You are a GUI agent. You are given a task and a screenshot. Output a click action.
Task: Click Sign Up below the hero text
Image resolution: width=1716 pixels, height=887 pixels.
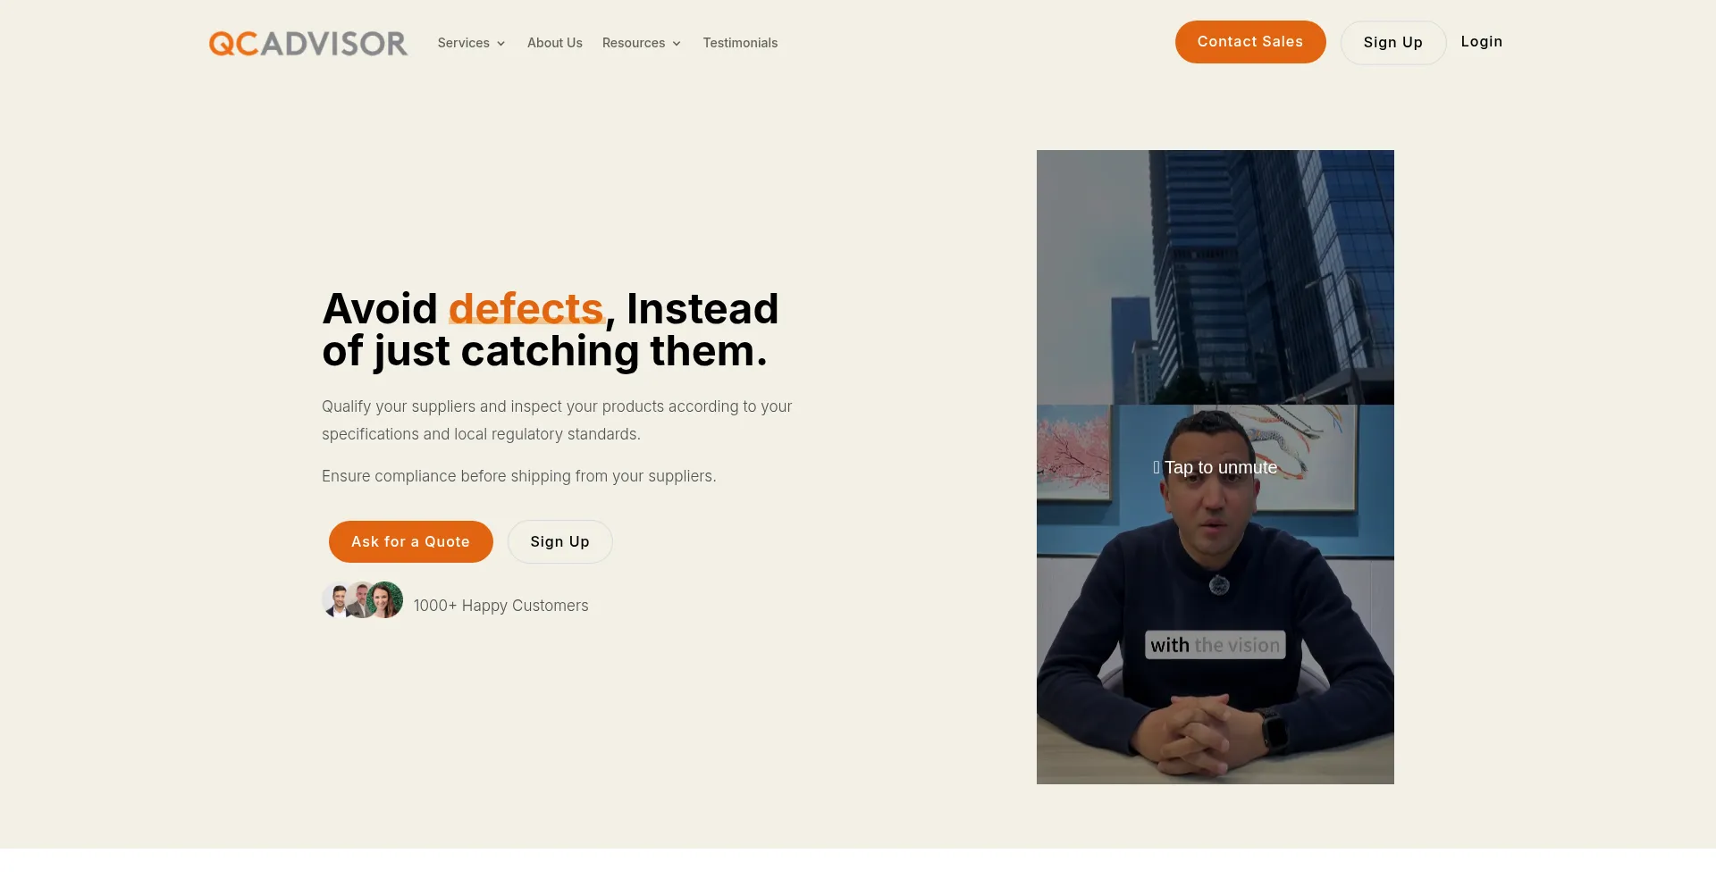pyautogui.click(x=560, y=541)
